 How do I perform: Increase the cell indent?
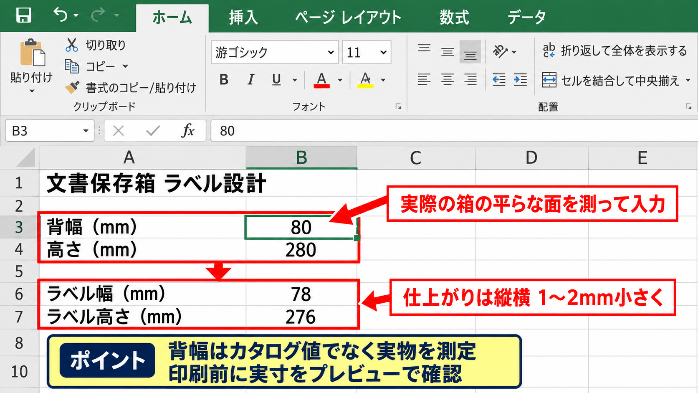pos(521,79)
